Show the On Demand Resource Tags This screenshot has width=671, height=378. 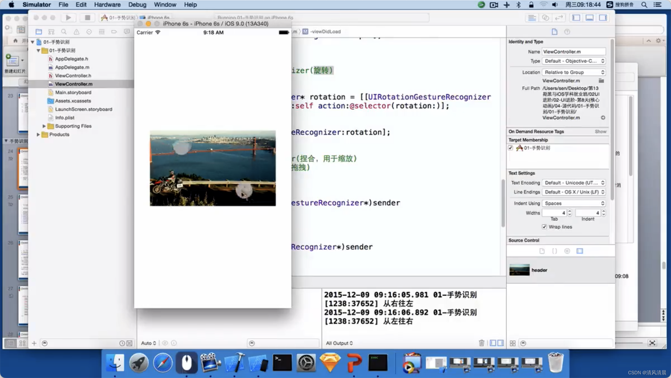(x=600, y=131)
